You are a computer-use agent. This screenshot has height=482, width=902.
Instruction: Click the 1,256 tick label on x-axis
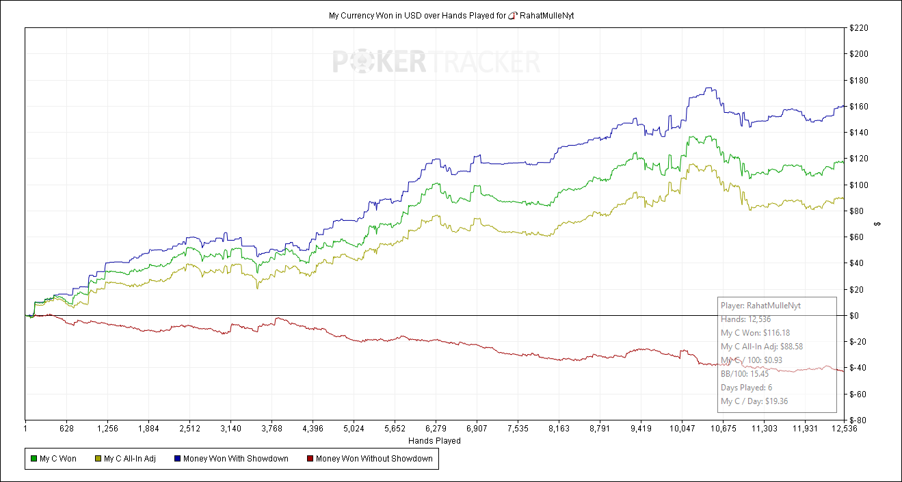tap(107, 429)
